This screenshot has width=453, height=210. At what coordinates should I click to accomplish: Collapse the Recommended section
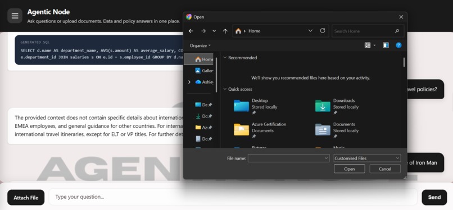(x=225, y=58)
